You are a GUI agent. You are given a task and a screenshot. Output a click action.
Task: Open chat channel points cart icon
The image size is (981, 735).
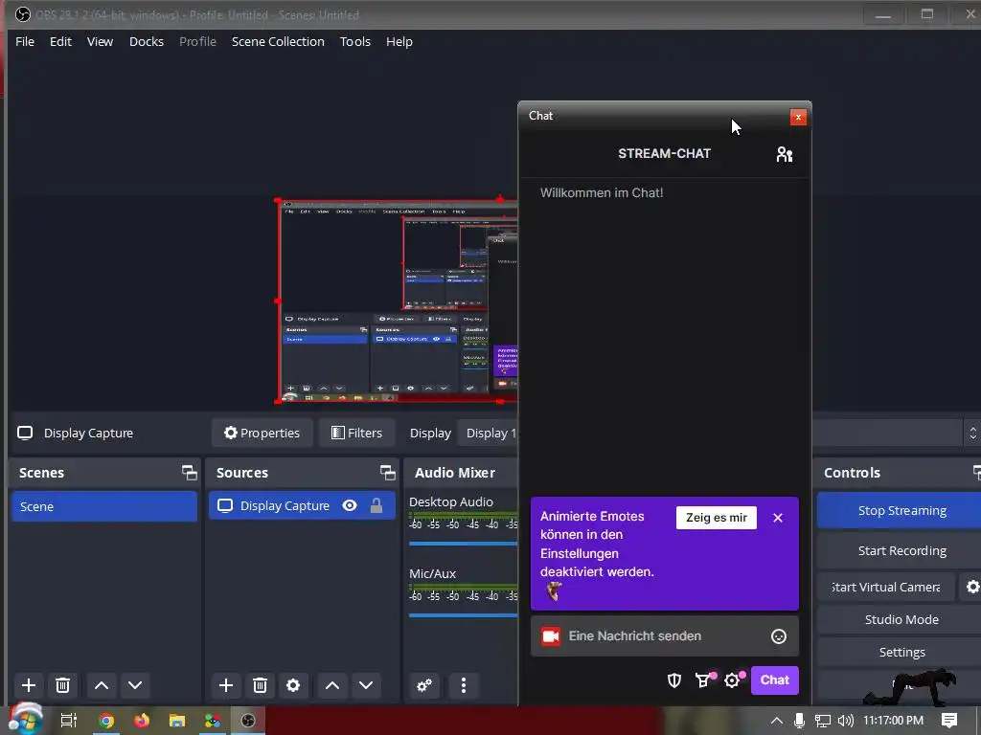click(x=704, y=680)
